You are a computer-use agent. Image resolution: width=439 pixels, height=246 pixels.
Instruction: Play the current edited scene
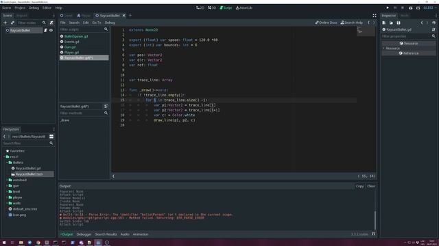coord(410,8)
